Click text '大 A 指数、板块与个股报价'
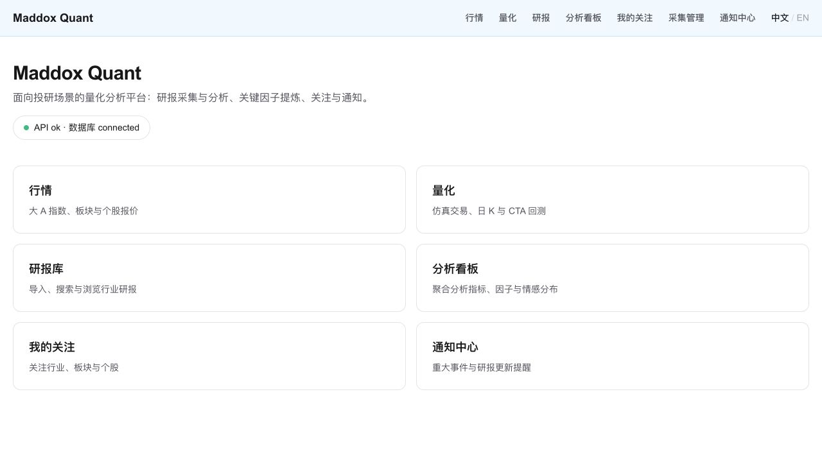Screen dimensions: 822x462 click(x=83, y=210)
